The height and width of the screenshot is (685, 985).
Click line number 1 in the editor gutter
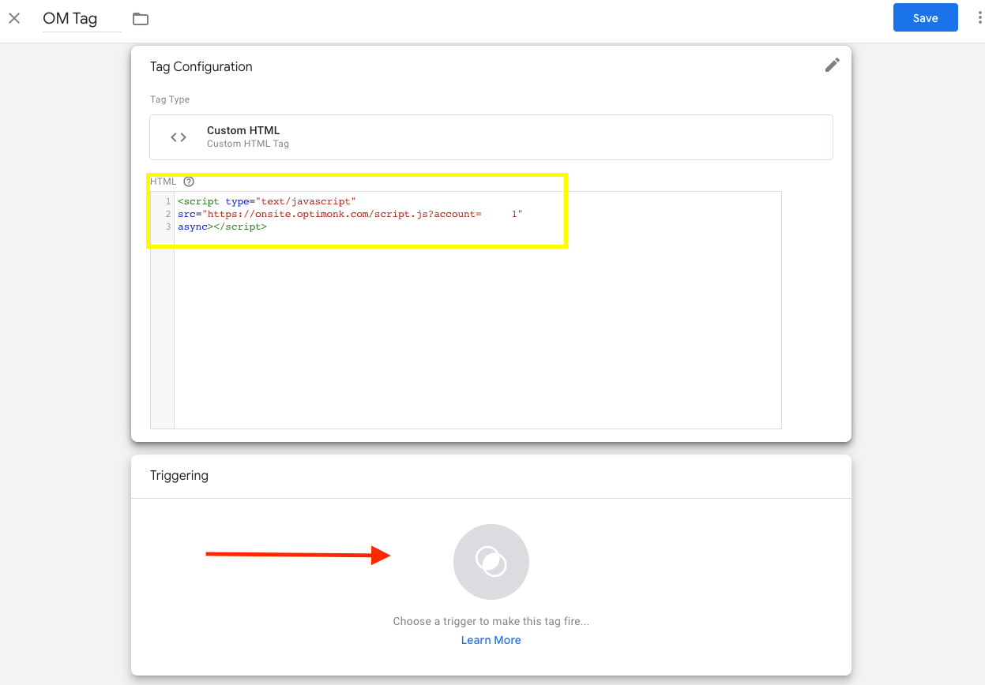168,202
